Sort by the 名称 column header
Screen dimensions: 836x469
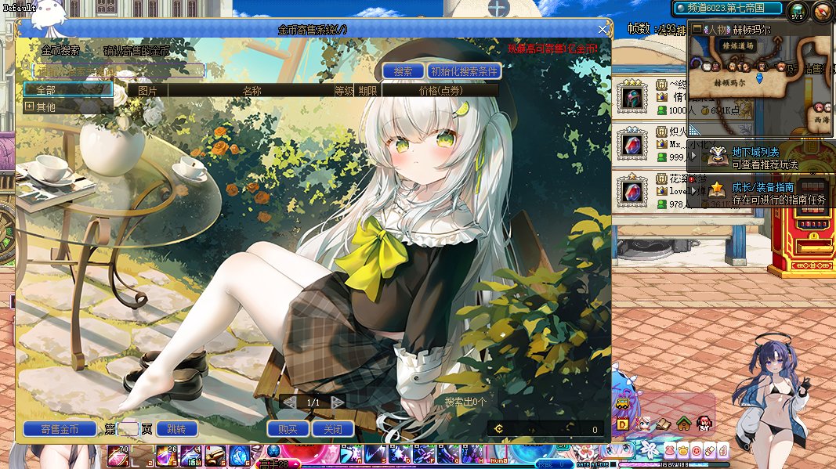point(252,91)
